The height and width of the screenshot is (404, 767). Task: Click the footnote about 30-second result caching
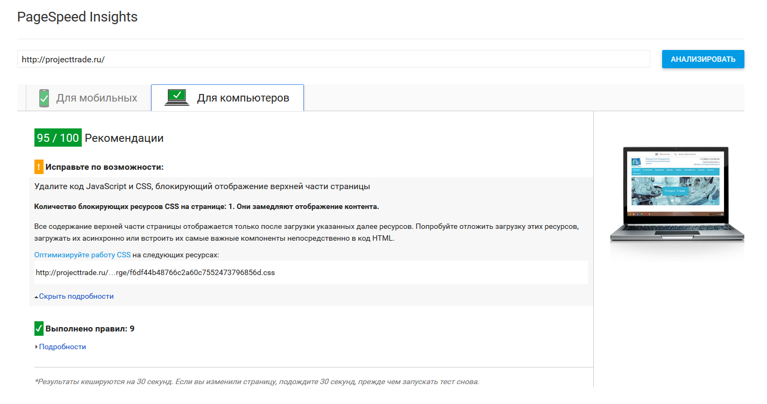tap(257, 381)
